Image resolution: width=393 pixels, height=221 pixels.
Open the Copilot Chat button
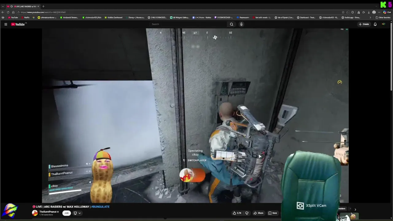pos(387,12)
